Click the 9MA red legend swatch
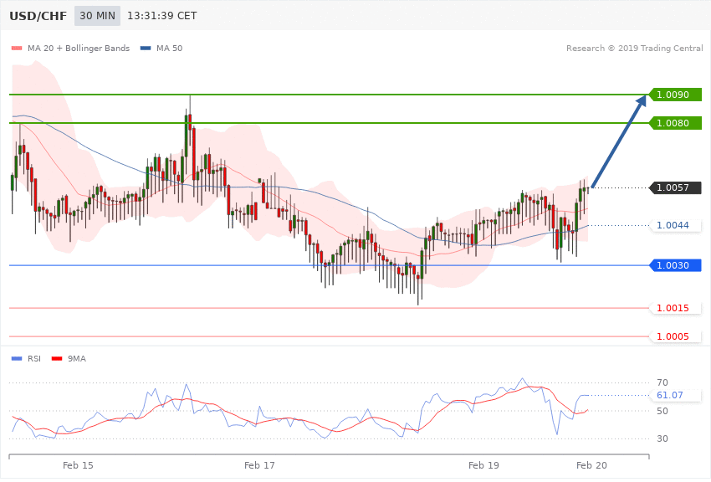 [x=57, y=359]
